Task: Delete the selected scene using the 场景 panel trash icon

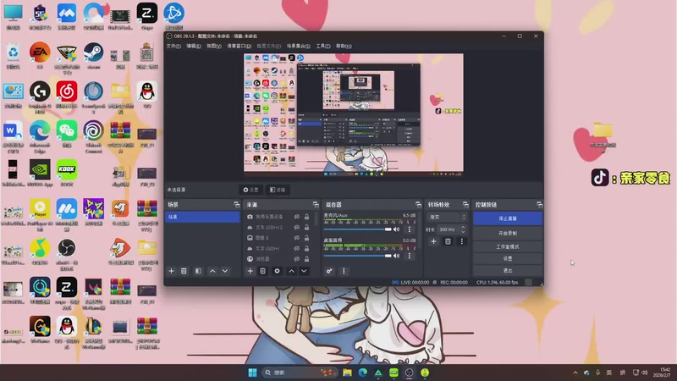Action: pyautogui.click(x=184, y=271)
